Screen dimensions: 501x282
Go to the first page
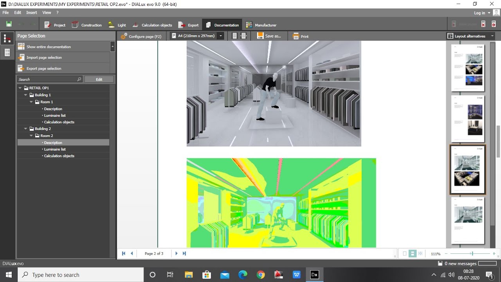click(124, 253)
